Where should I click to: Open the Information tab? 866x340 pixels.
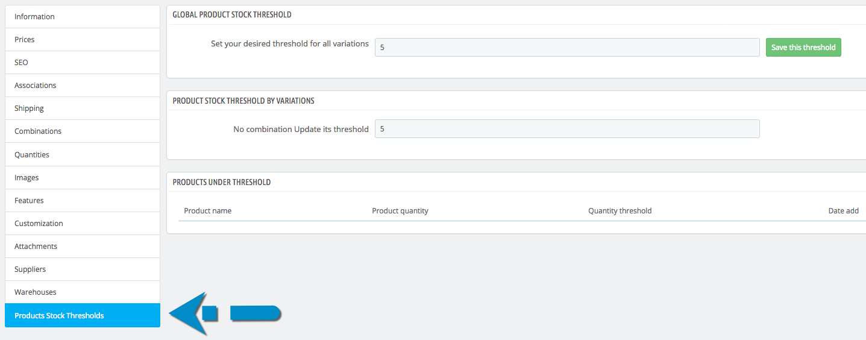[34, 16]
